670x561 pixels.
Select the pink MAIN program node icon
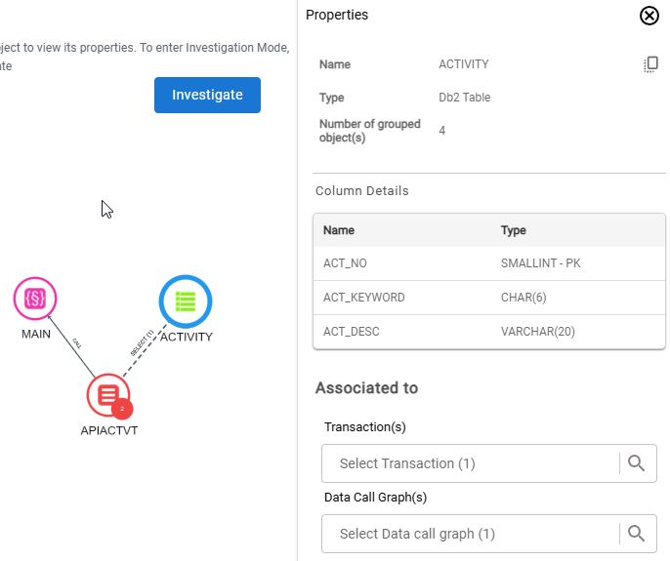click(x=36, y=299)
